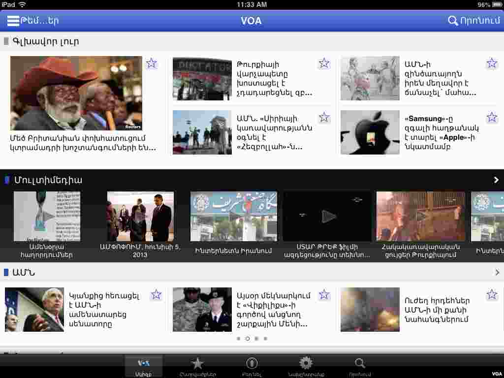Star the Turkey prime minister story
Screen dimensions: 504x378
(324, 63)
